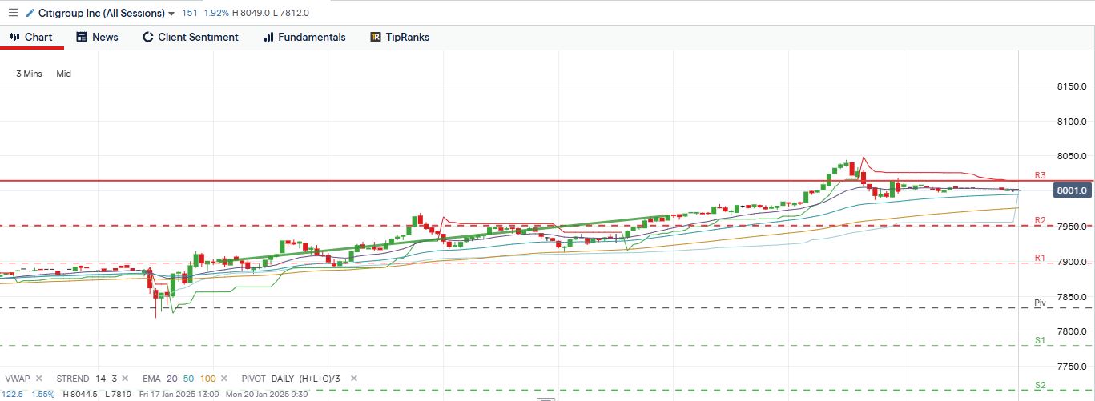Remove the VWAP indicator
The width and height of the screenshot is (1095, 401).
[x=40, y=379]
